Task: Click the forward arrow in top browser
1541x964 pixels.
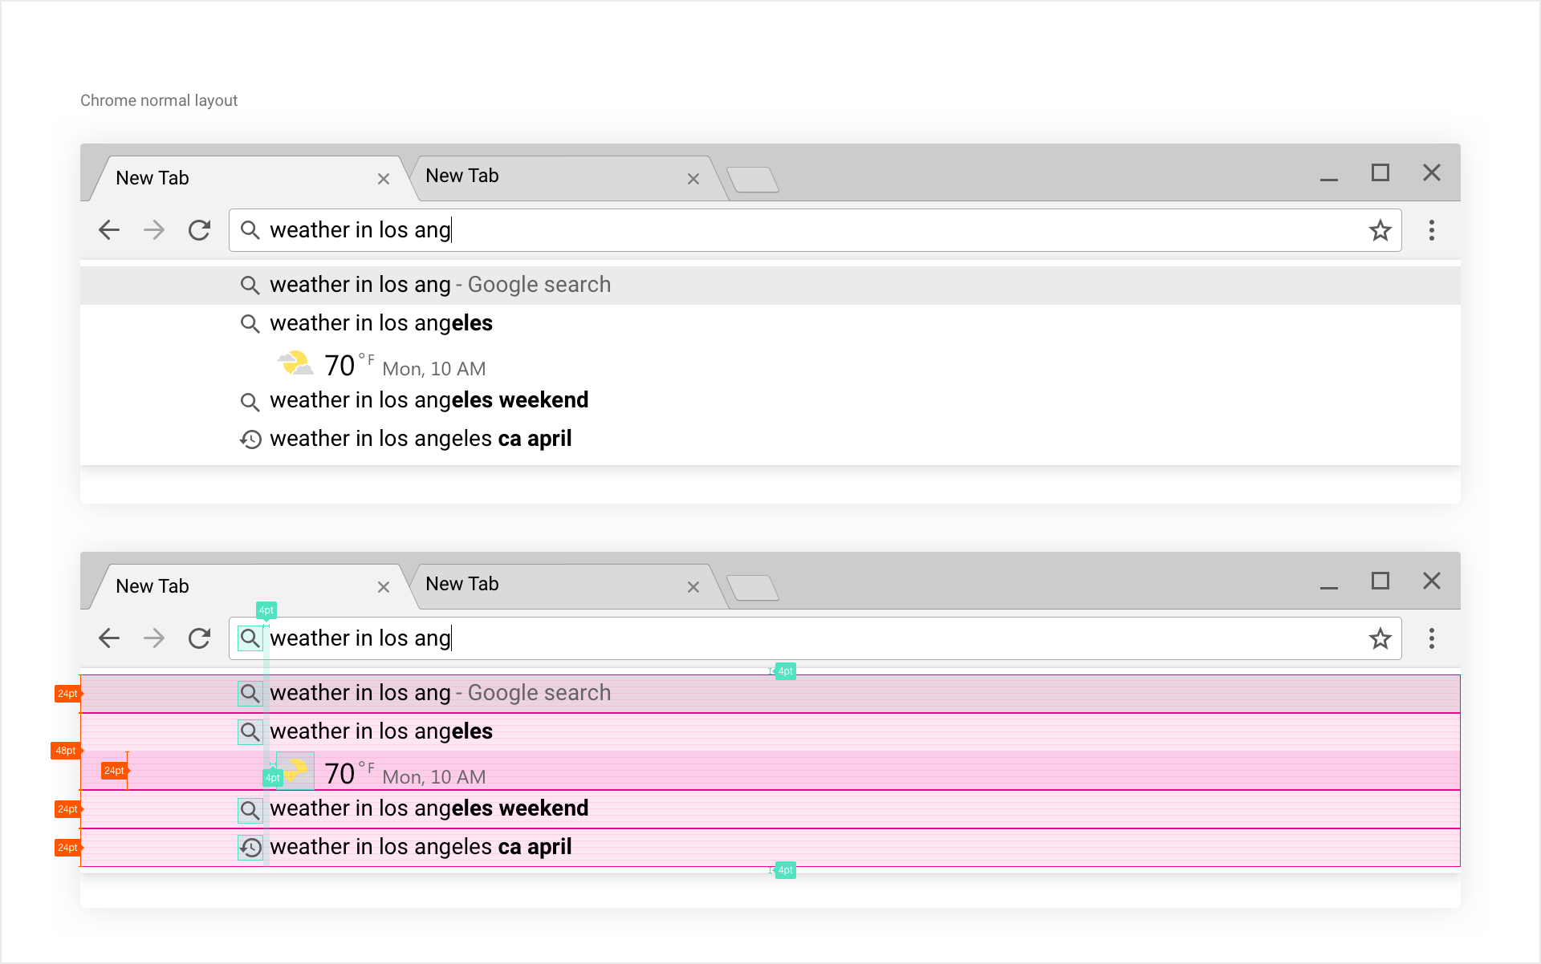Action: (x=153, y=231)
